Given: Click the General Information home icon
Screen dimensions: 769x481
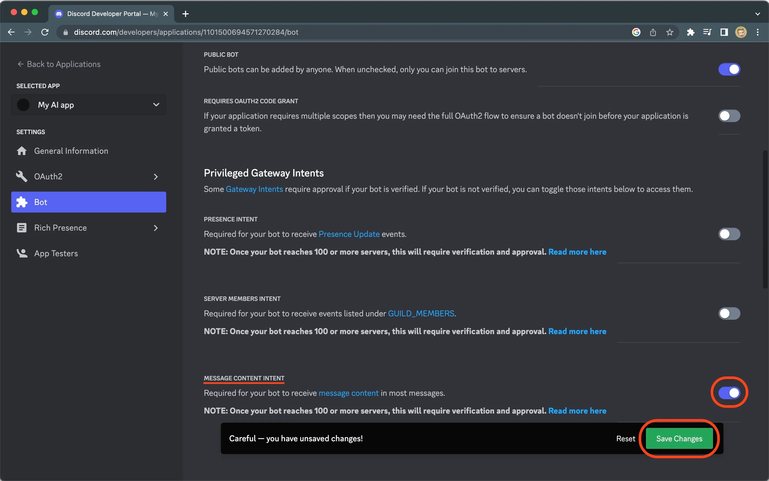Looking at the screenshot, I should click(x=22, y=151).
